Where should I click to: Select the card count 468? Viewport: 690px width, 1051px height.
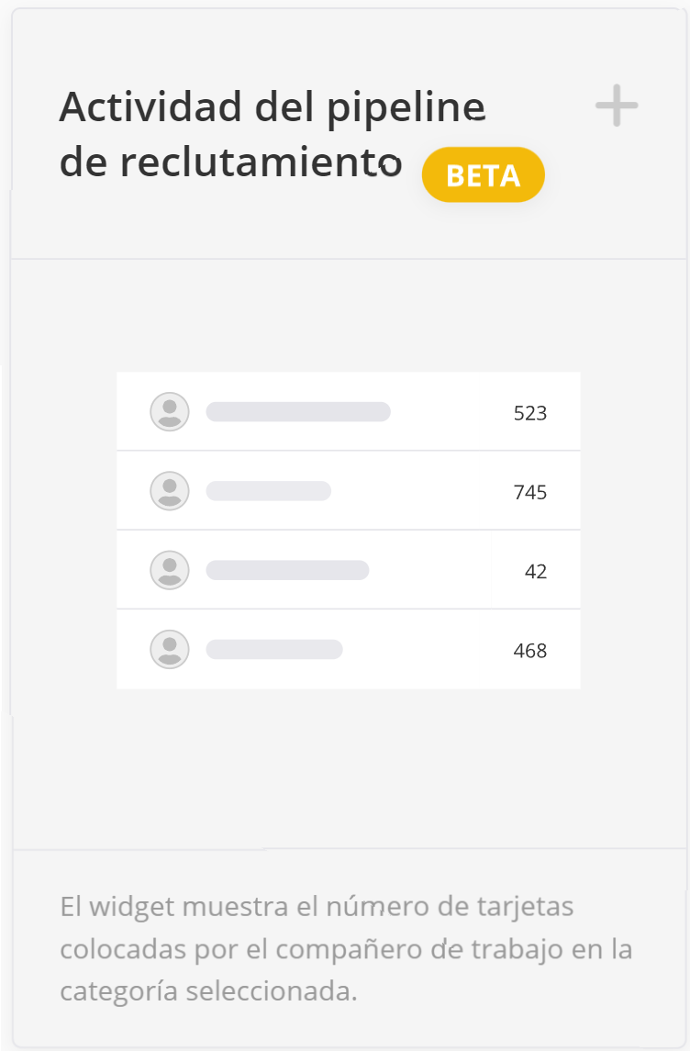pyautogui.click(x=530, y=652)
